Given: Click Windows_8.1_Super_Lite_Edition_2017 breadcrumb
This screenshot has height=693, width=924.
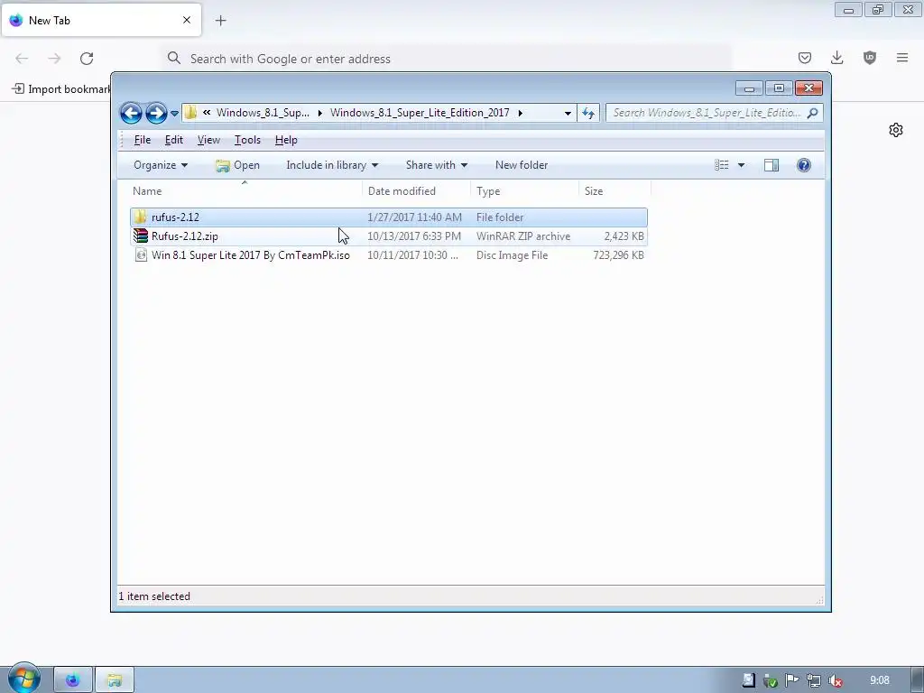Looking at the screenshot, I should coord(420,113).
